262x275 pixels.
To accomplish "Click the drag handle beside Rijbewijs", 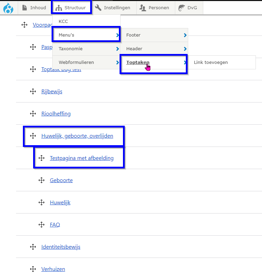I will (33, 91).
